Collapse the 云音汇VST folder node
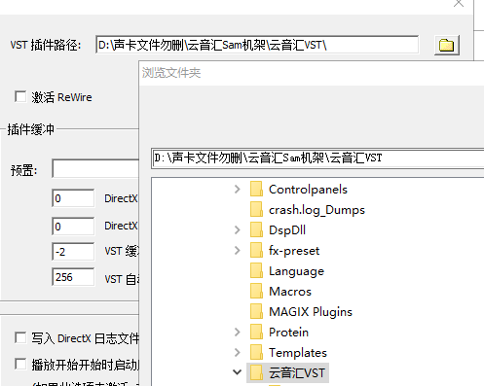This screenshot has height=386, width=484. (x=238, y=372)
